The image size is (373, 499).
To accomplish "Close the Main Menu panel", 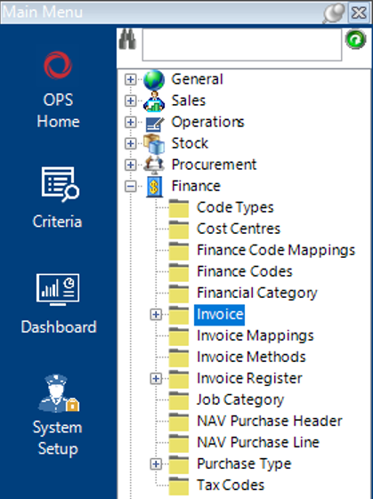I will pos(359,12).
